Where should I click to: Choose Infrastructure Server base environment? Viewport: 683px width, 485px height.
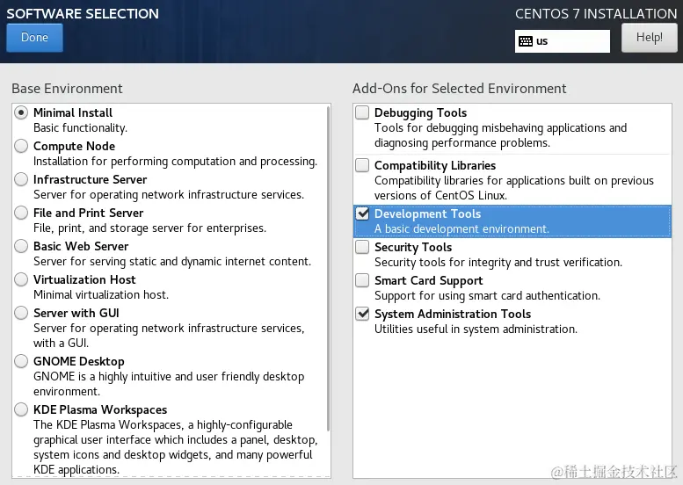(x=21, y=179)
